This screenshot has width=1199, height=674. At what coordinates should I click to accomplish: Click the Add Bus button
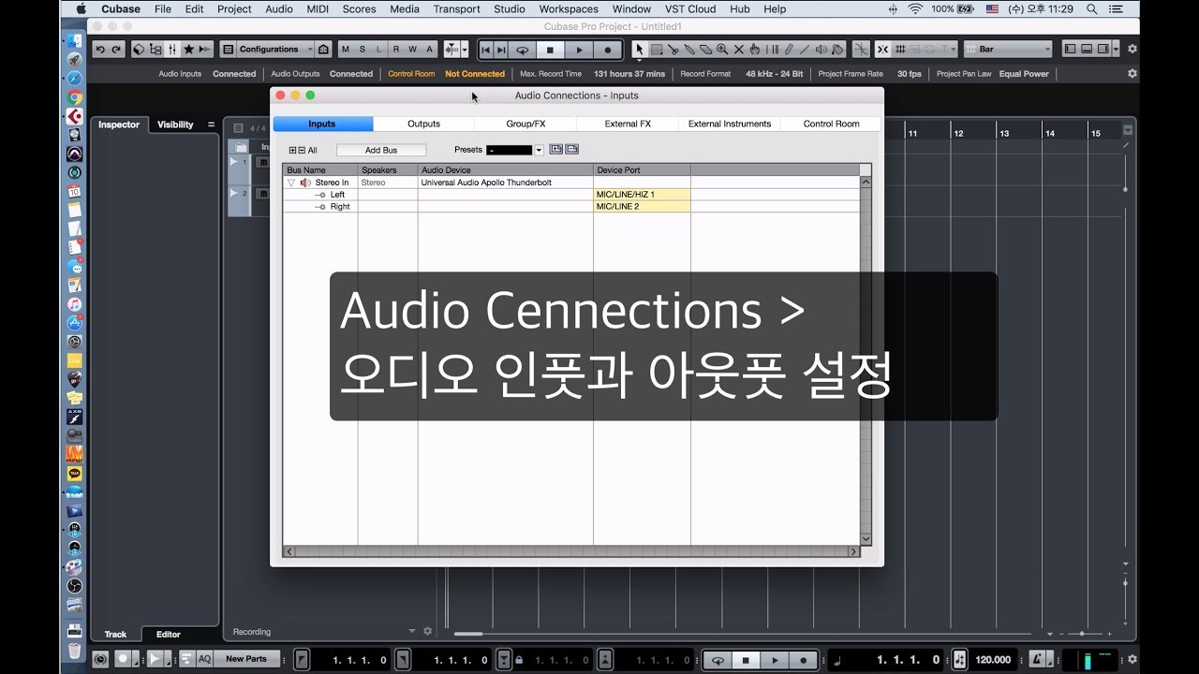click(381, 150)
